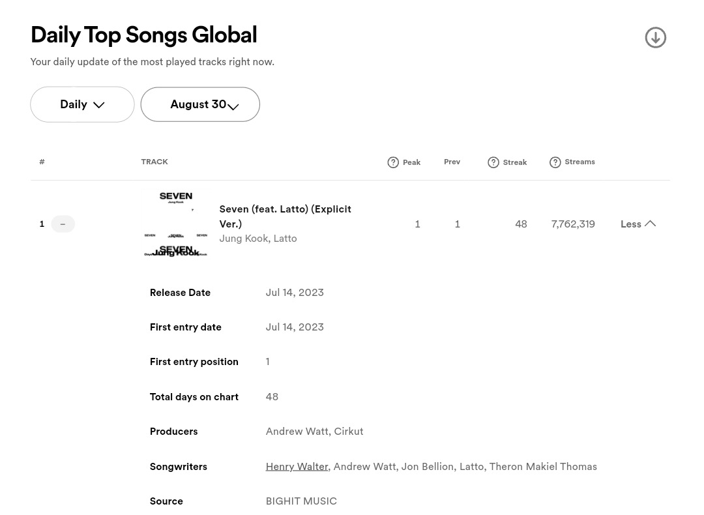The width and height of the screenshot is (704, 515).
Task: Open the August 30 date dropdown
Action: coord(200,104)
